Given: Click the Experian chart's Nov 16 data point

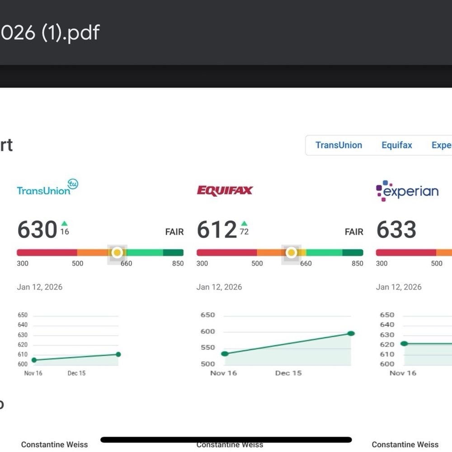Looking at the screenshot, I should tap(404, 344).
